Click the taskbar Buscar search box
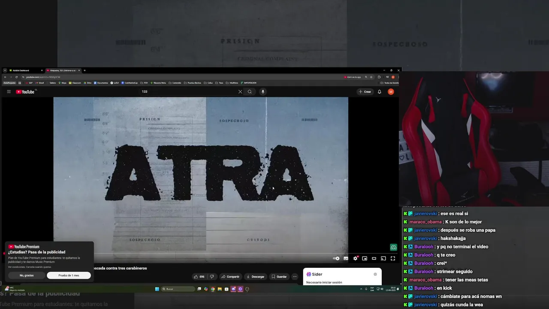The image size is (549, 309). click(178, 289)
